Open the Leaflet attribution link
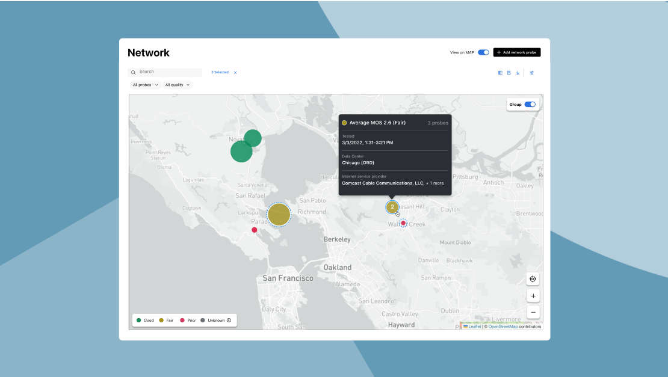668x377 pixels. (x=474, y=326)
